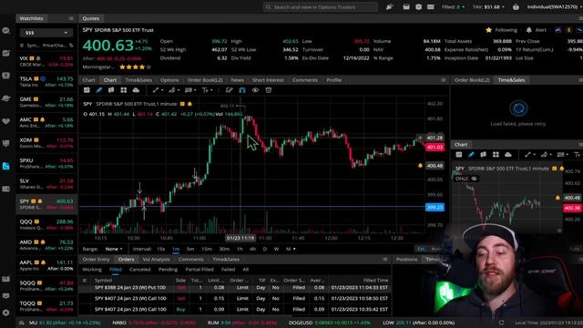The image size is (583, 328).
Task: Switch to the Time&Sales tab in the quote panel
Action: (x=138, y=80)
